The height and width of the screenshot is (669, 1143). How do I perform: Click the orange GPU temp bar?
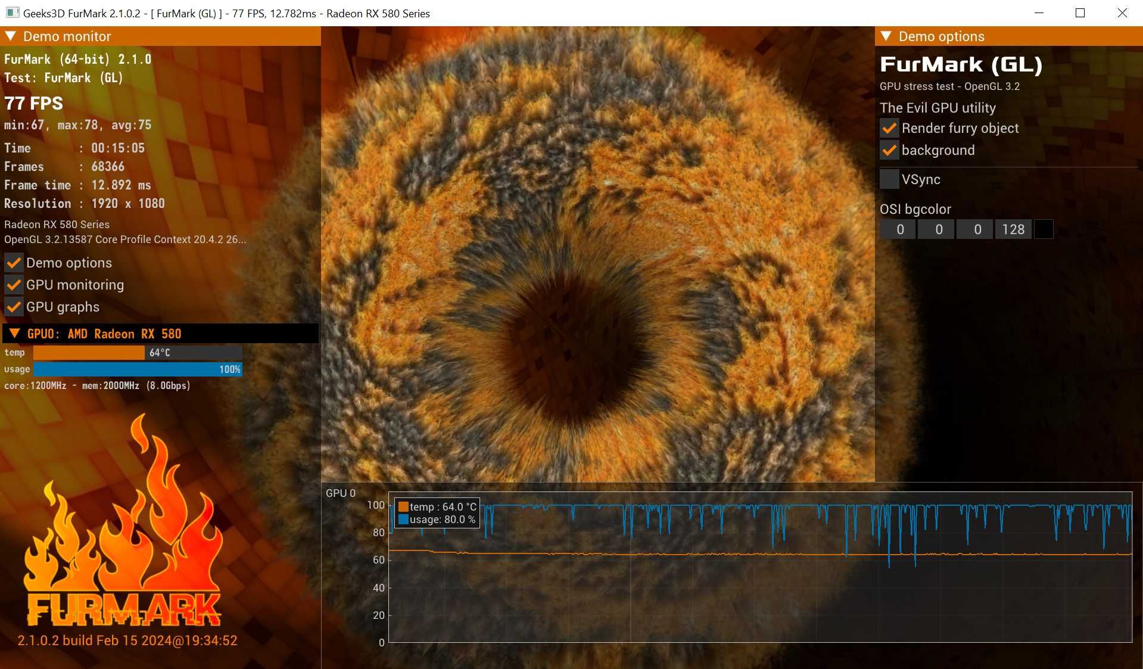(89, 353)
